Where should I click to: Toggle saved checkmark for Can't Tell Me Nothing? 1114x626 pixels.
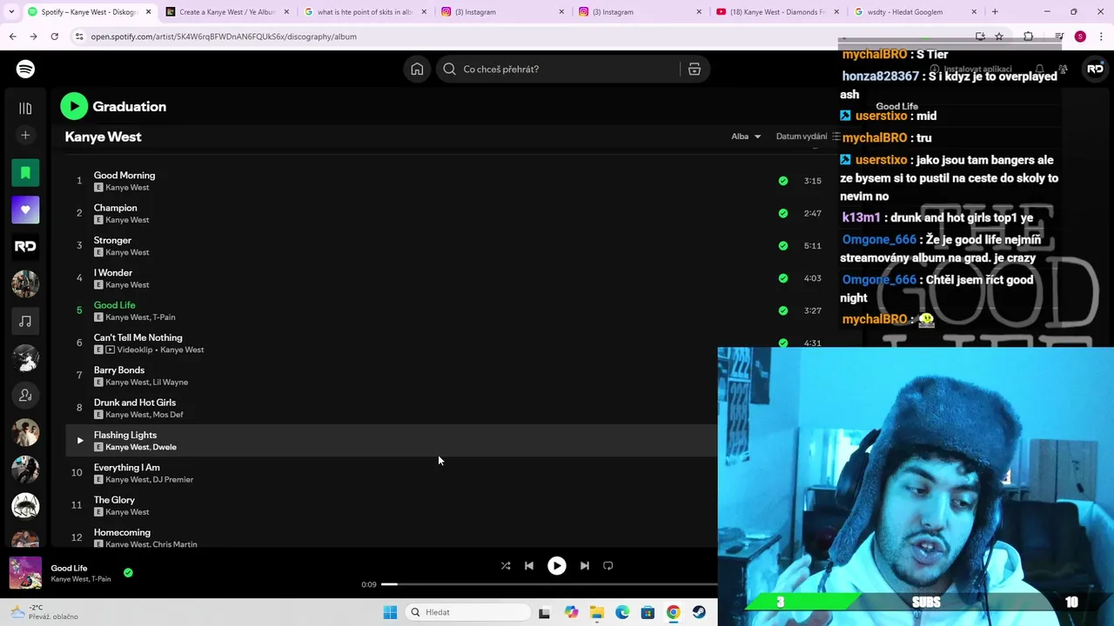[783, 343]
